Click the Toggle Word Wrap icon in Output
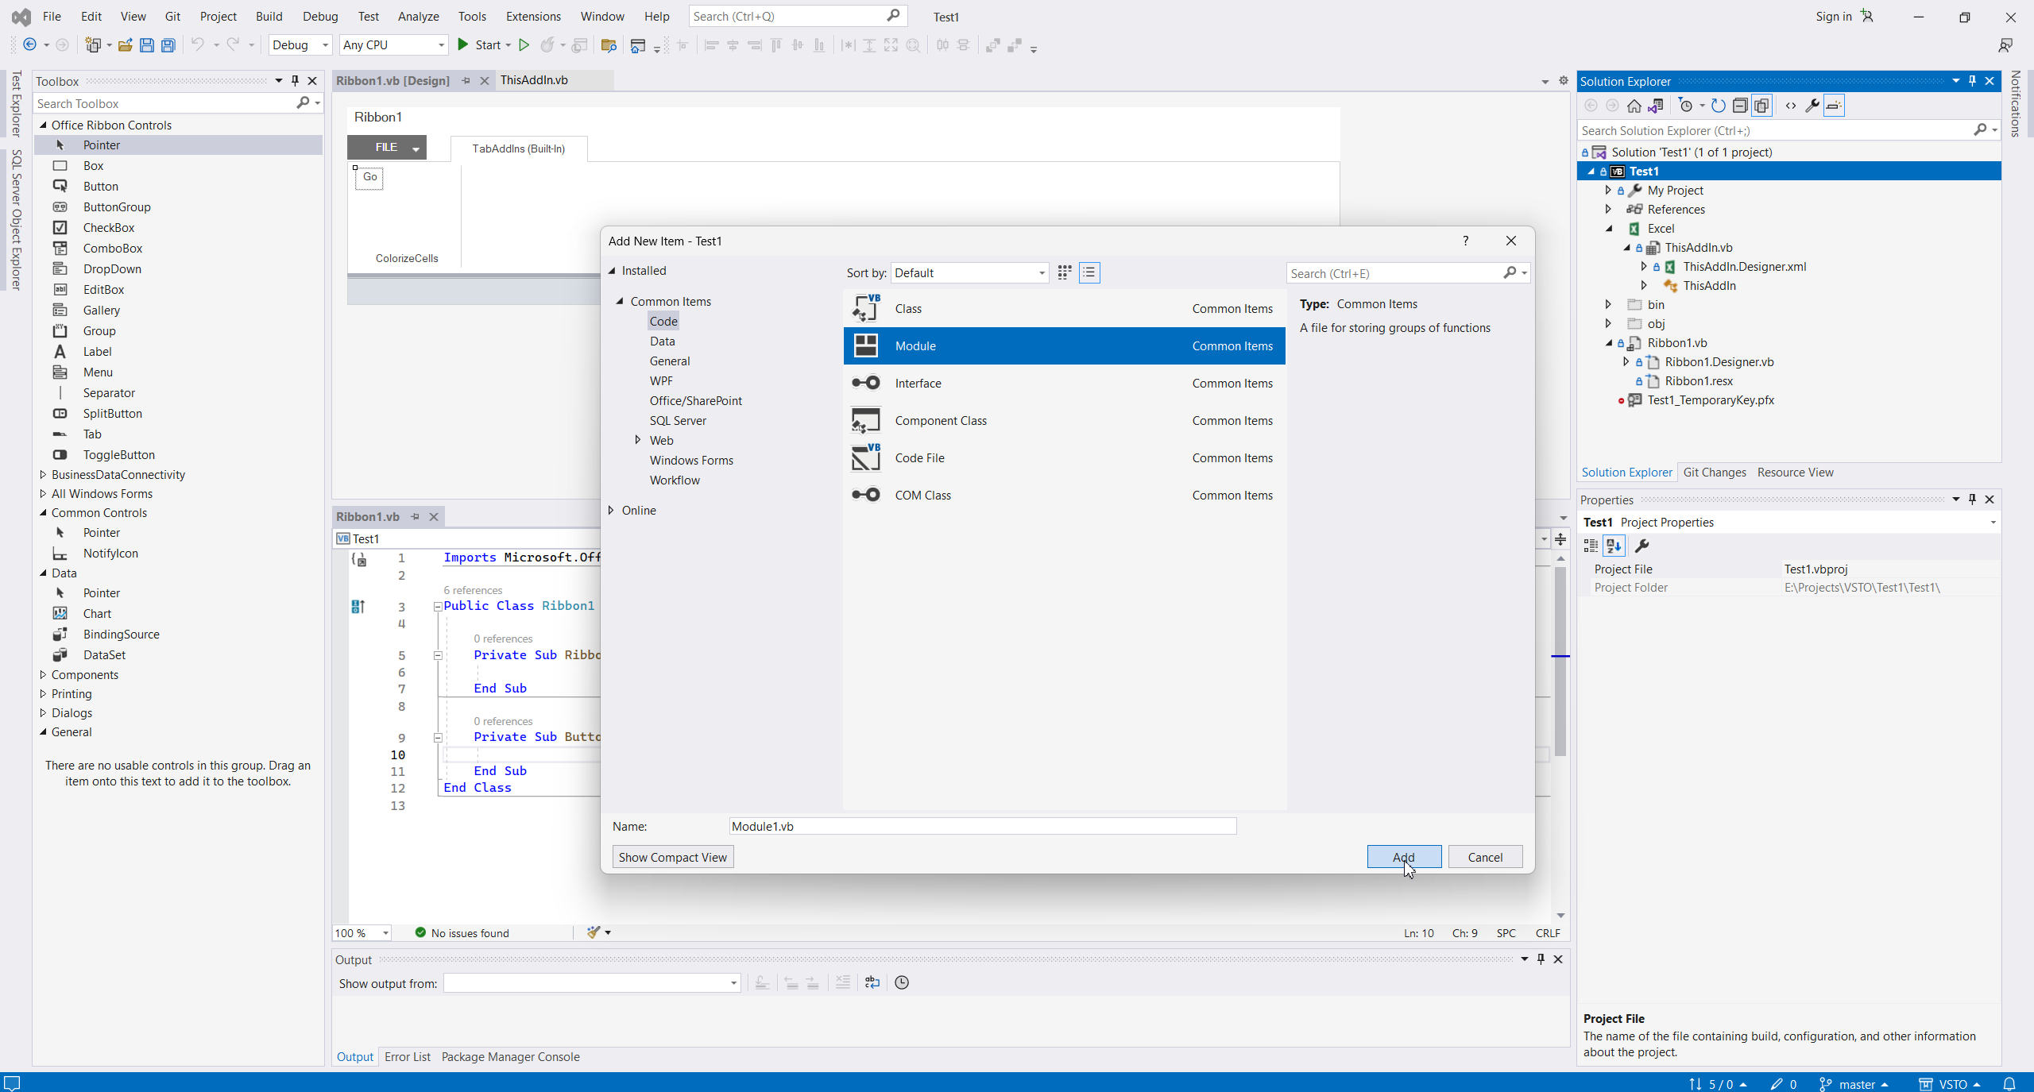Image resolution: width=2034 pixels, height=1092 pixels. click(x=872, y=982)
